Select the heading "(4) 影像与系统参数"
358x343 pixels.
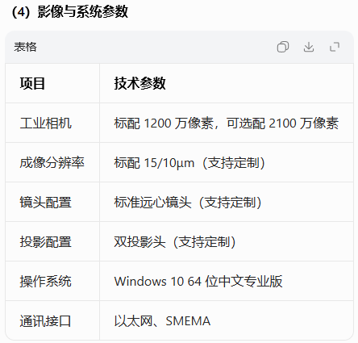[70, 12]
